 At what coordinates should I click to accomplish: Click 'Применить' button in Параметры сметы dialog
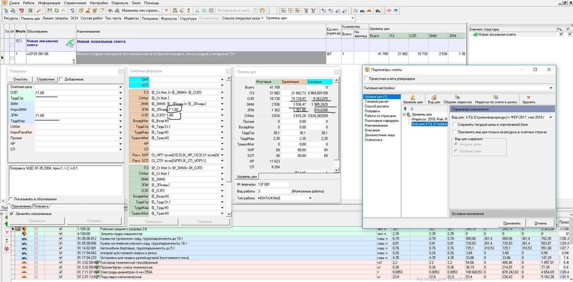point(511,223)
